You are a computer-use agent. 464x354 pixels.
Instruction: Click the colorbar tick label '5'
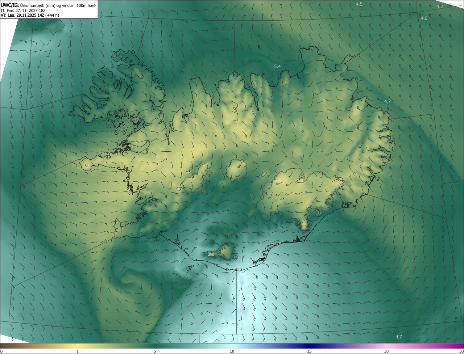point(155,351)
